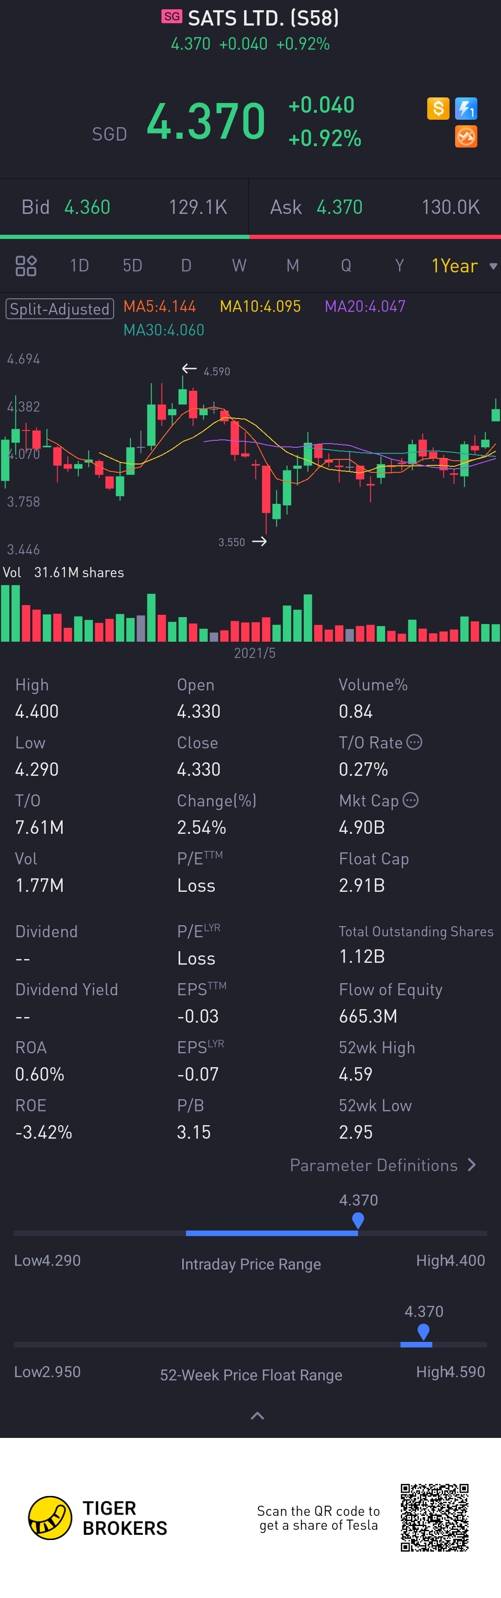501x1598 pixels.
Task: Tap the MA10:4.095 indicator label
Action: click(x=260, y=306)
